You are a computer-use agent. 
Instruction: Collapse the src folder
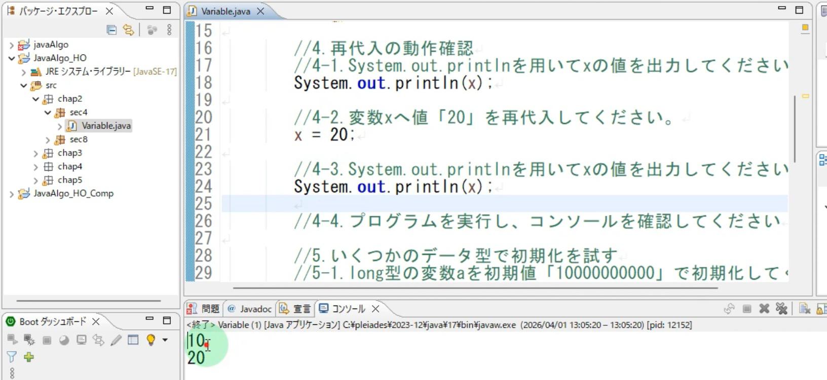click(23, 85)
